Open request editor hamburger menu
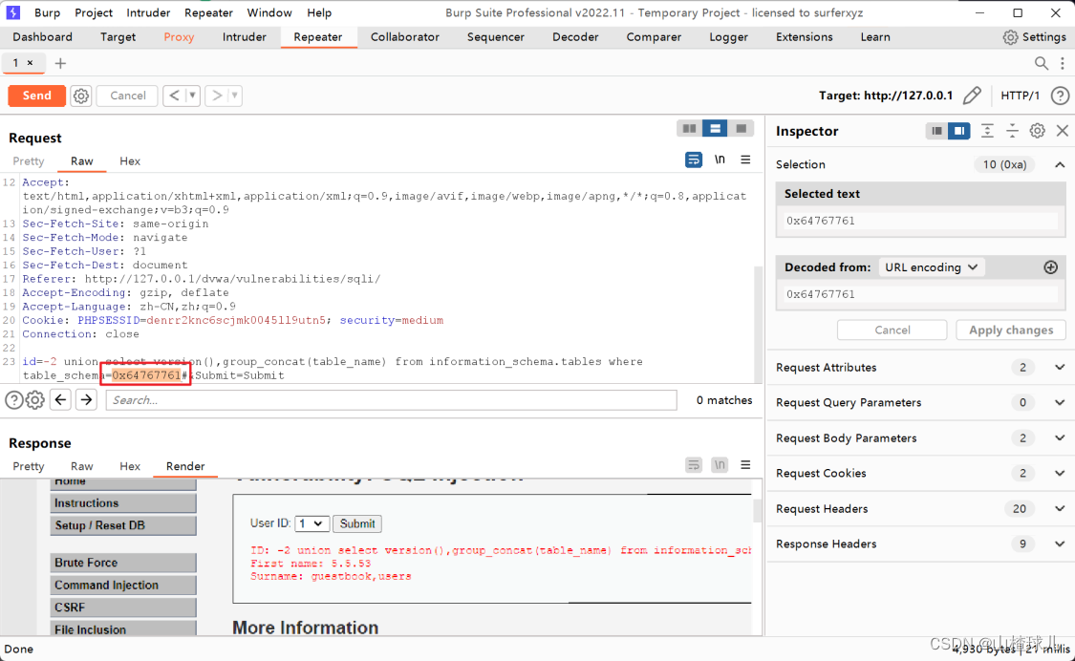The image size is (1075, 661). 745,160
